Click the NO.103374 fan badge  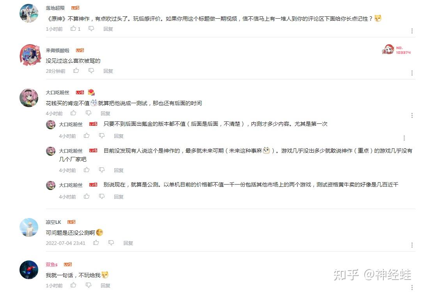396,50
